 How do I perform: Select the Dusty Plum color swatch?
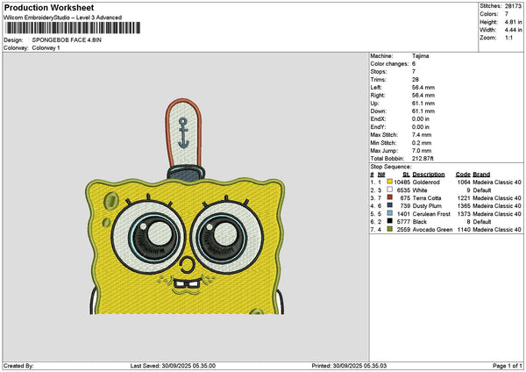tap(389, 206)
